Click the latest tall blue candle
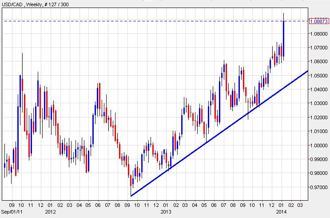This screenshot has width=330, height=218. [283, 39]
